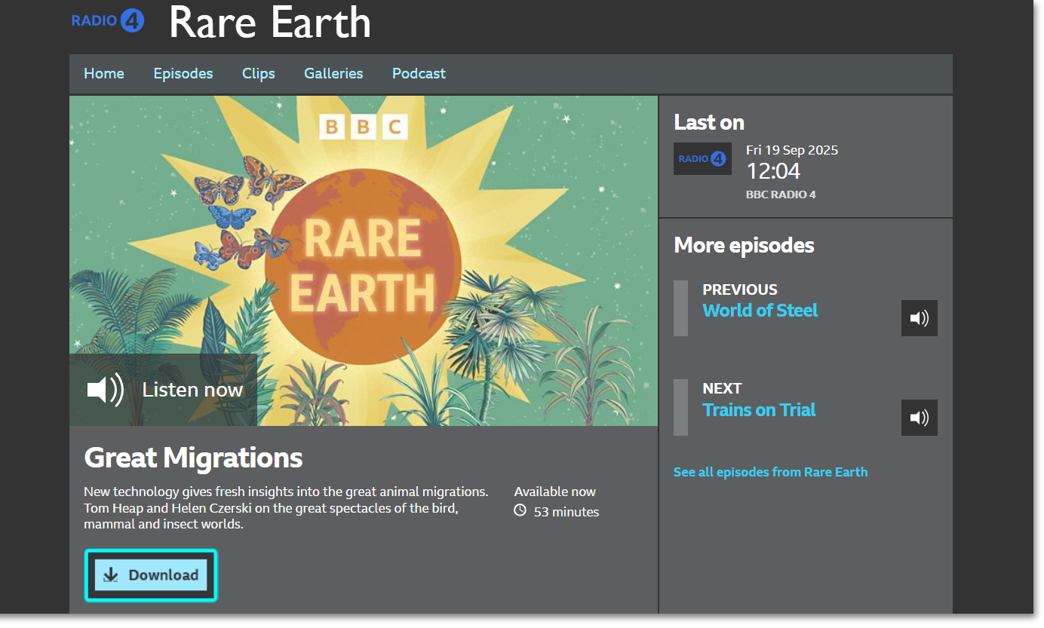Viewport: 1044px width, 628px height.
Task: Click See all episodes from Rare Earth
Action: (770, 471)
